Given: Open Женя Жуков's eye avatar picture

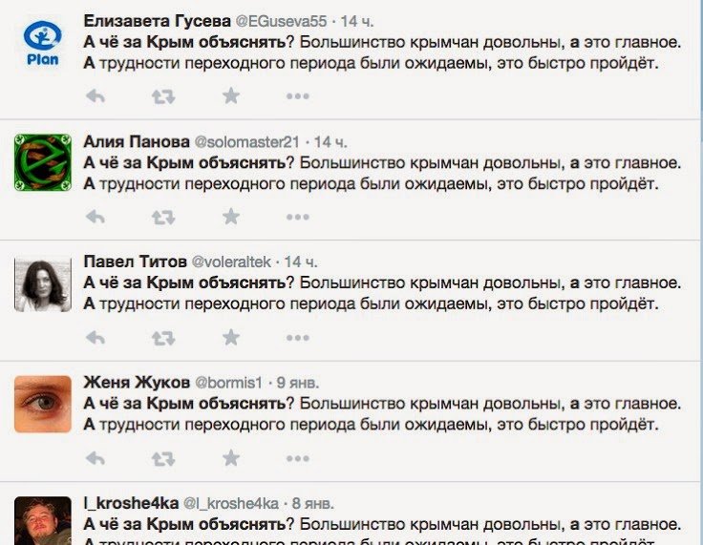Looking at the screenshot, I should [x=43, y=403].
